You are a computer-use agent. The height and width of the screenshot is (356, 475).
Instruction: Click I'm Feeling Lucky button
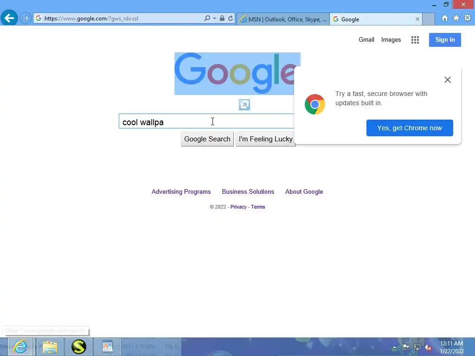265,139
